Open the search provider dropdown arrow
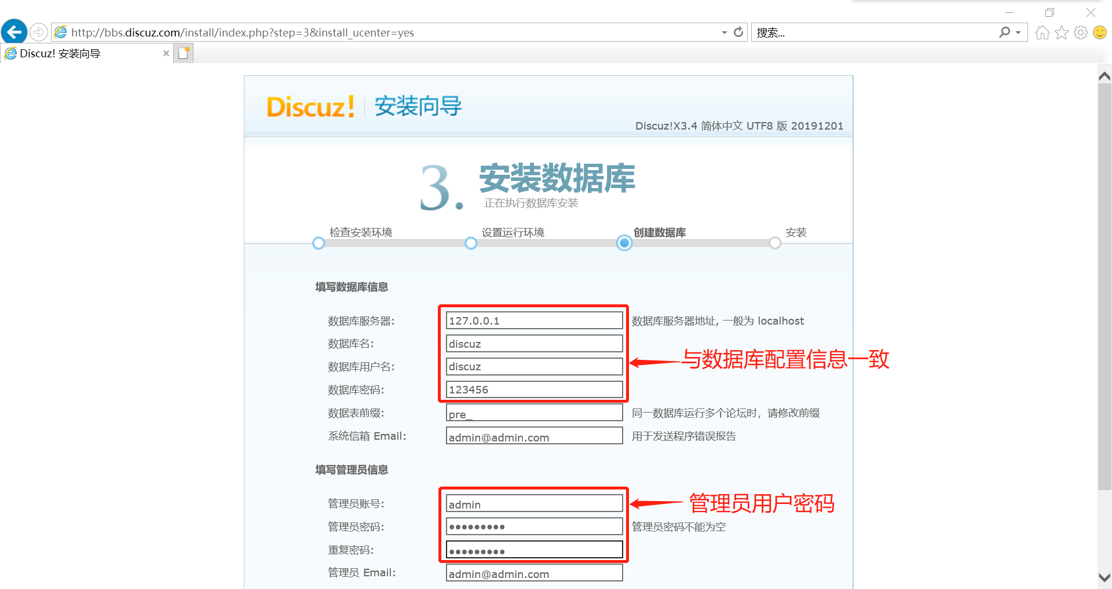This screenshot has height=589, width=1112. coord(1018,32)
